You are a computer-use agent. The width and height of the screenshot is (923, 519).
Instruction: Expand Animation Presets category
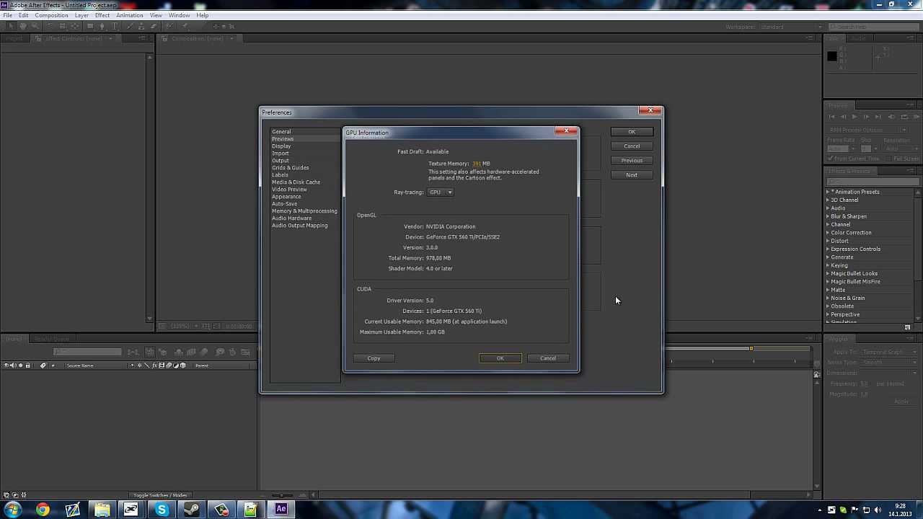point(828,192)
